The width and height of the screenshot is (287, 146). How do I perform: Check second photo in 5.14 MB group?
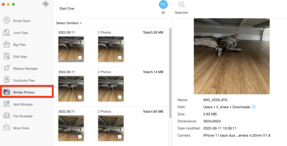[120, 97]
